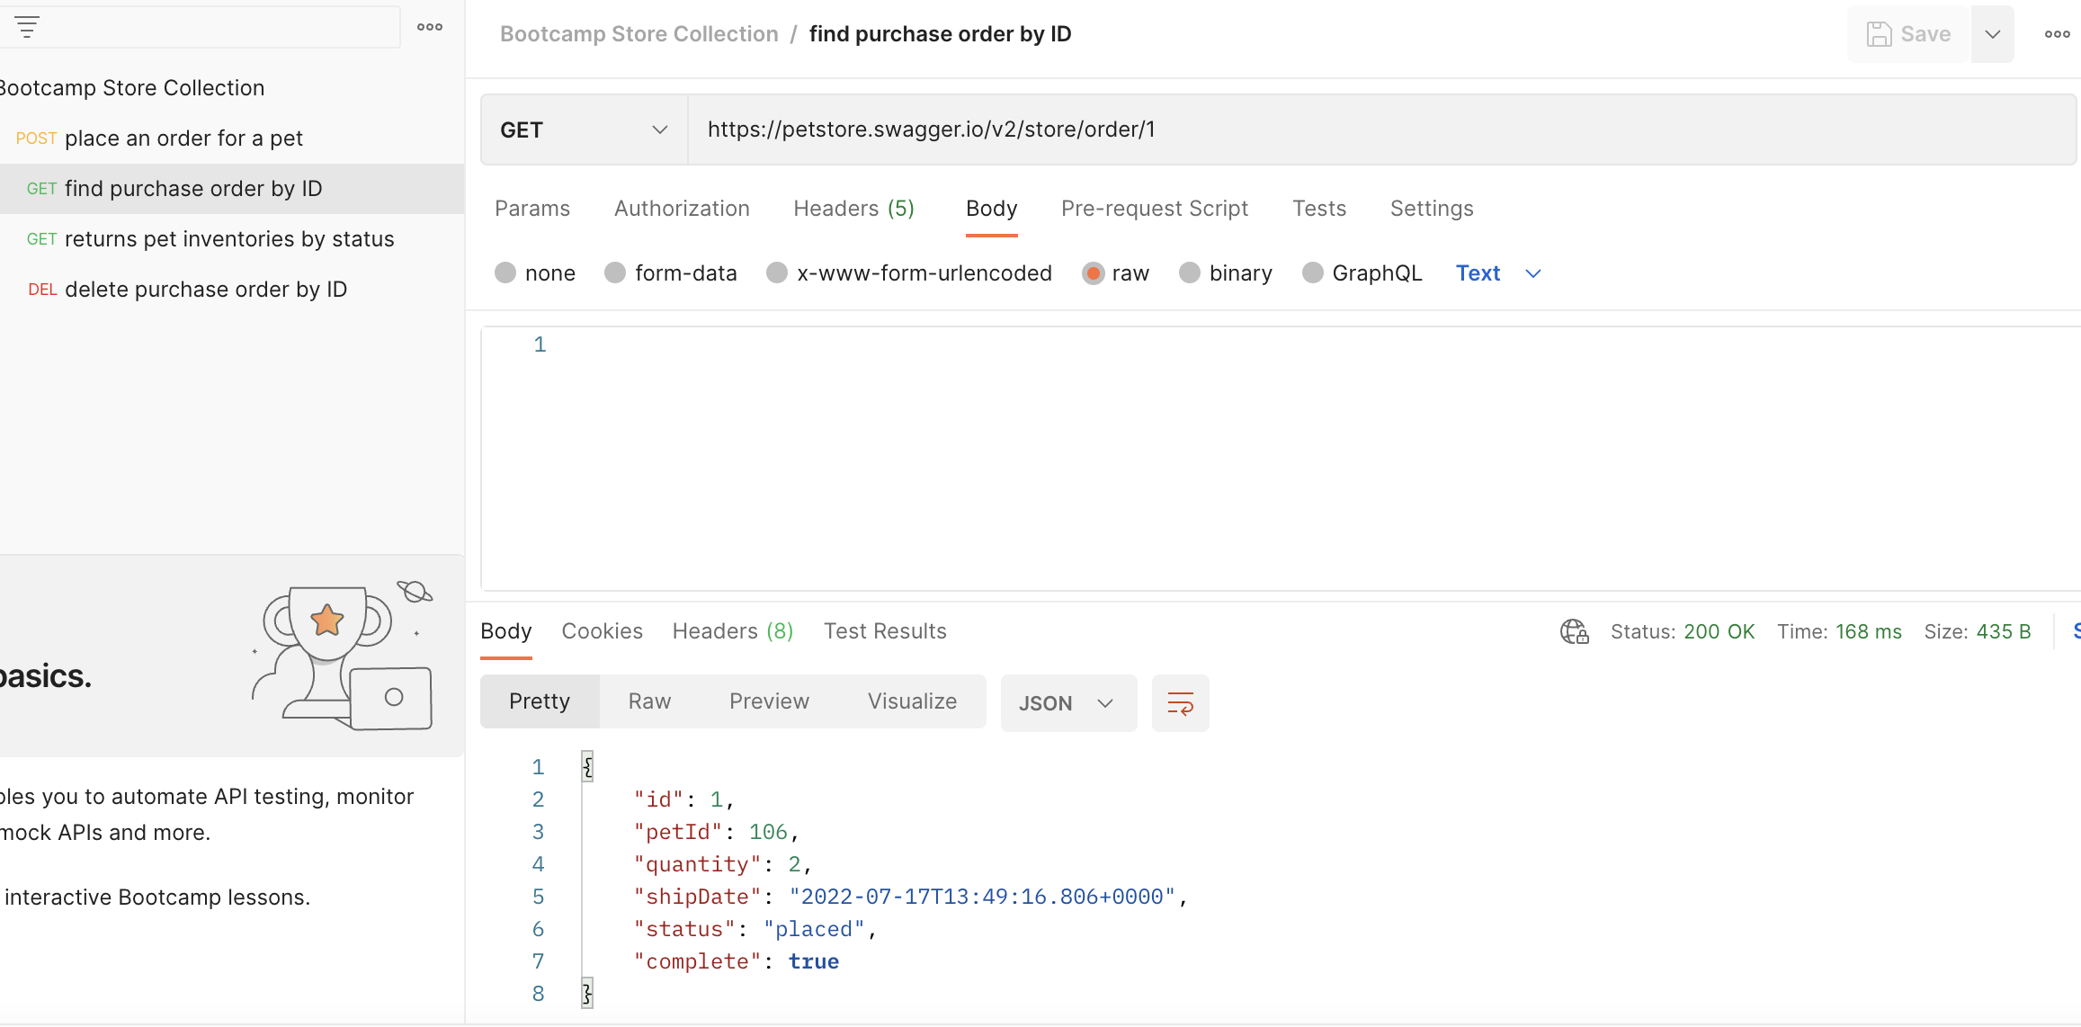This screenshot has height=1027, width=2081.
Task: Select the Pretty response view
Action: tap(540, 701)
